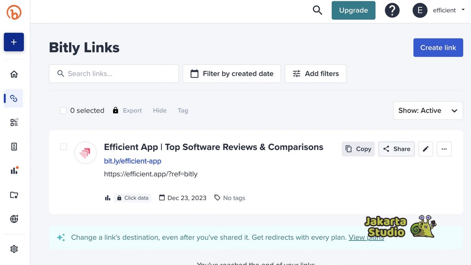Open Campaigns folder icon in the sidebar
The width and height of the screenshot is (471, 265).
[14, 195]
